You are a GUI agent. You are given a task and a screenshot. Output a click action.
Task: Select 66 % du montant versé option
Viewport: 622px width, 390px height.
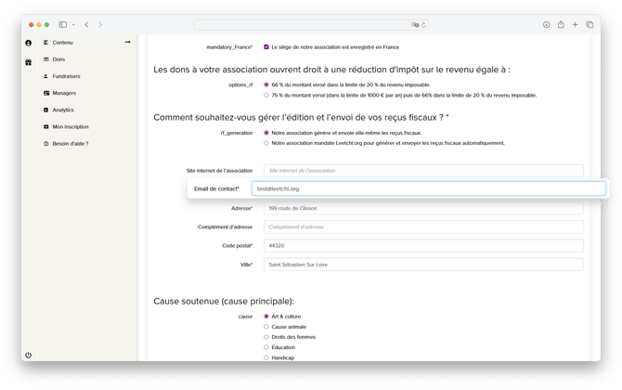(x=266, y=84)
